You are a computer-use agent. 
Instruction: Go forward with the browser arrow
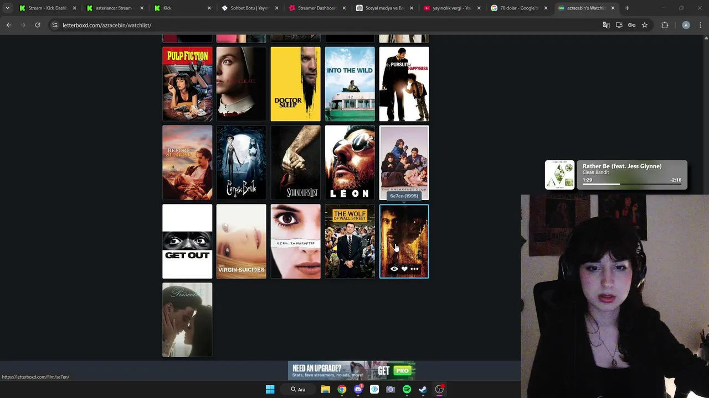pyautogui.click(x=23, y=25)
